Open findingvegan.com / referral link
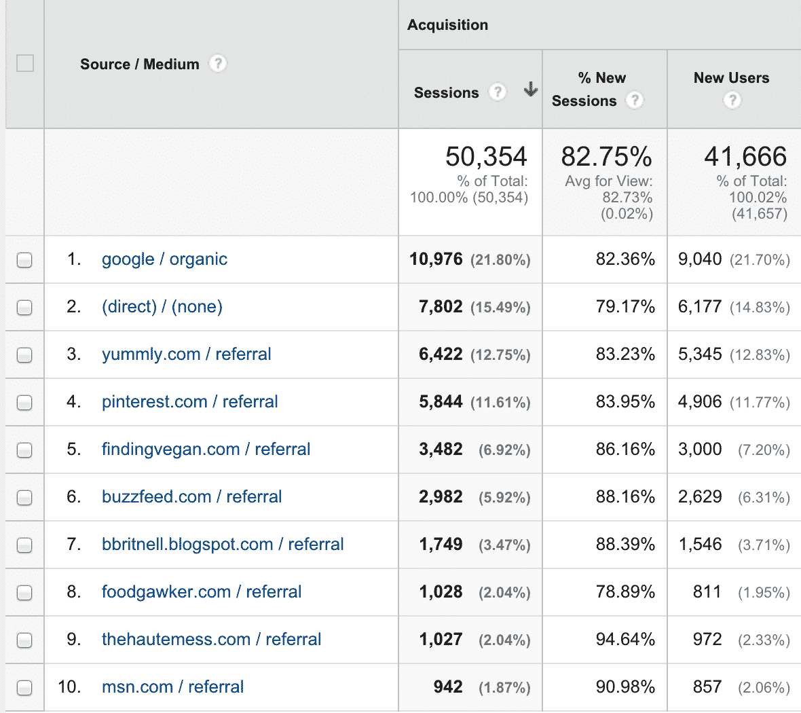 [x=206, y=450]
